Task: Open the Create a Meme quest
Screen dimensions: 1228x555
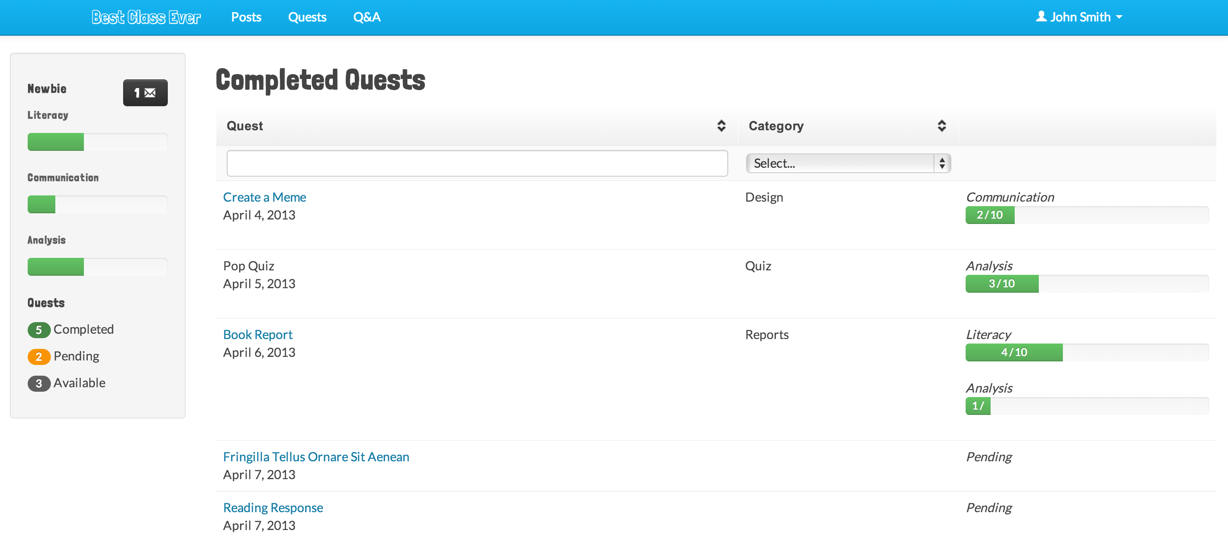Action: click(264, 197)
